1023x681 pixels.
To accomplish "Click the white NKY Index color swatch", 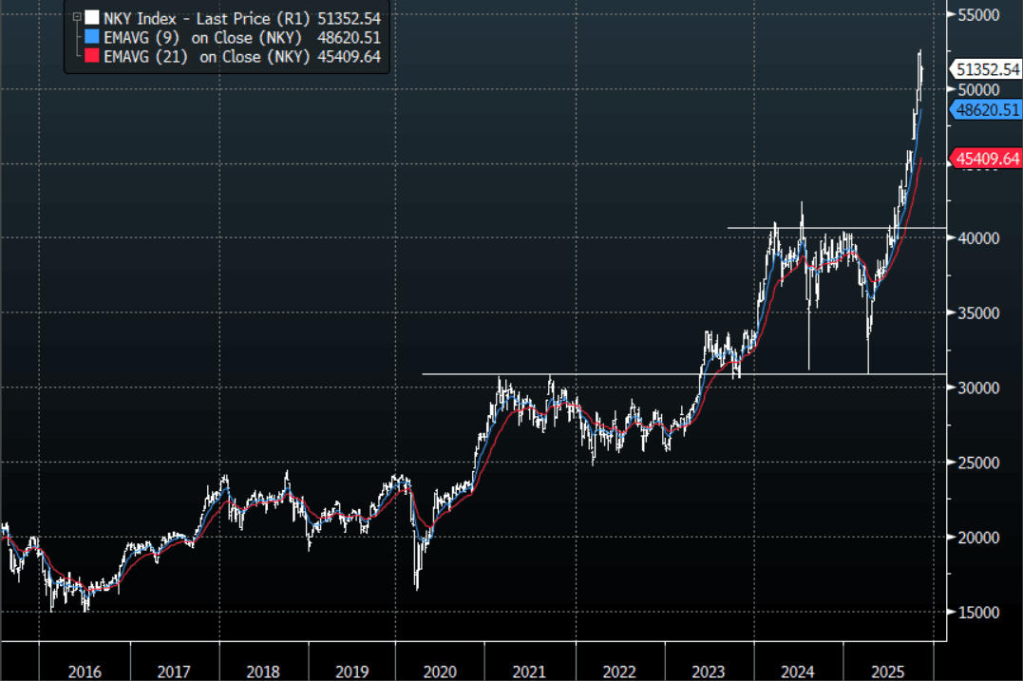I will [x=91, y=17].
